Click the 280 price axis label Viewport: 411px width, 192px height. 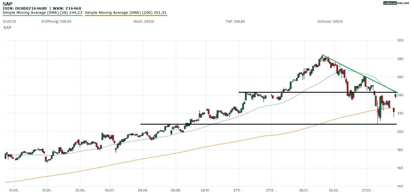coord(401,59)
